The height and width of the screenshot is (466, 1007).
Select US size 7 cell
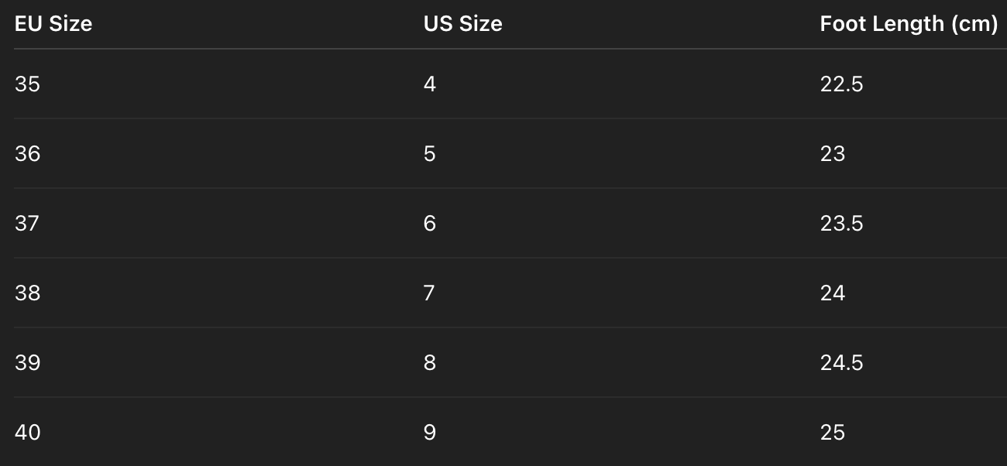coord(430,293)
